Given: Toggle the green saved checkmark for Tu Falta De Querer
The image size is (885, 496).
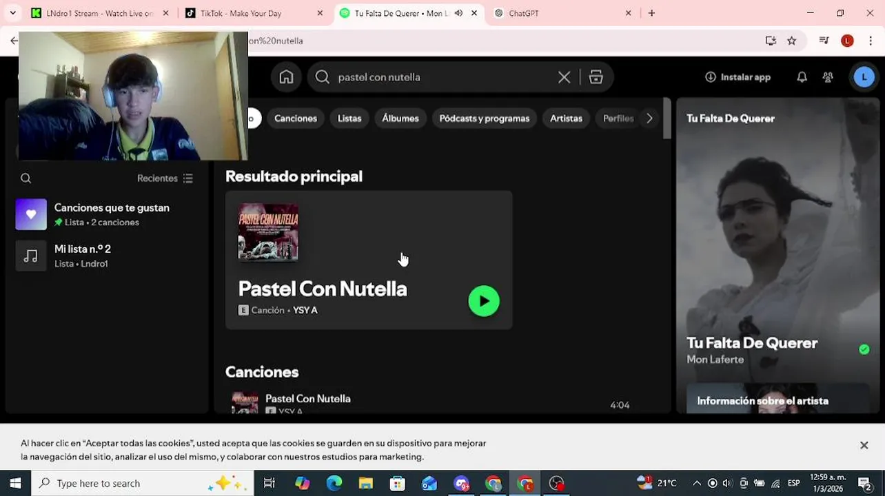Looking at the screenshot, I should pos(864,350).
